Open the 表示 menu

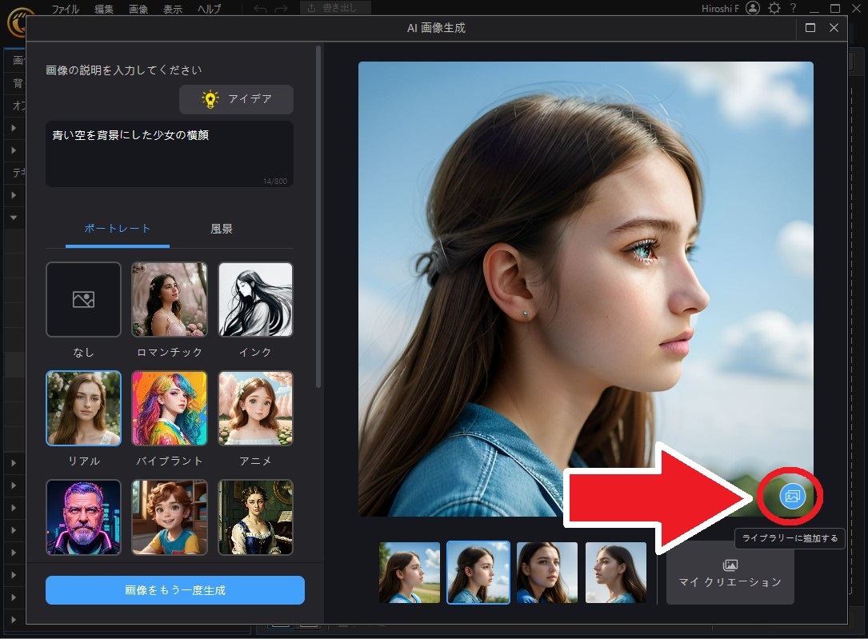(172, 9)
